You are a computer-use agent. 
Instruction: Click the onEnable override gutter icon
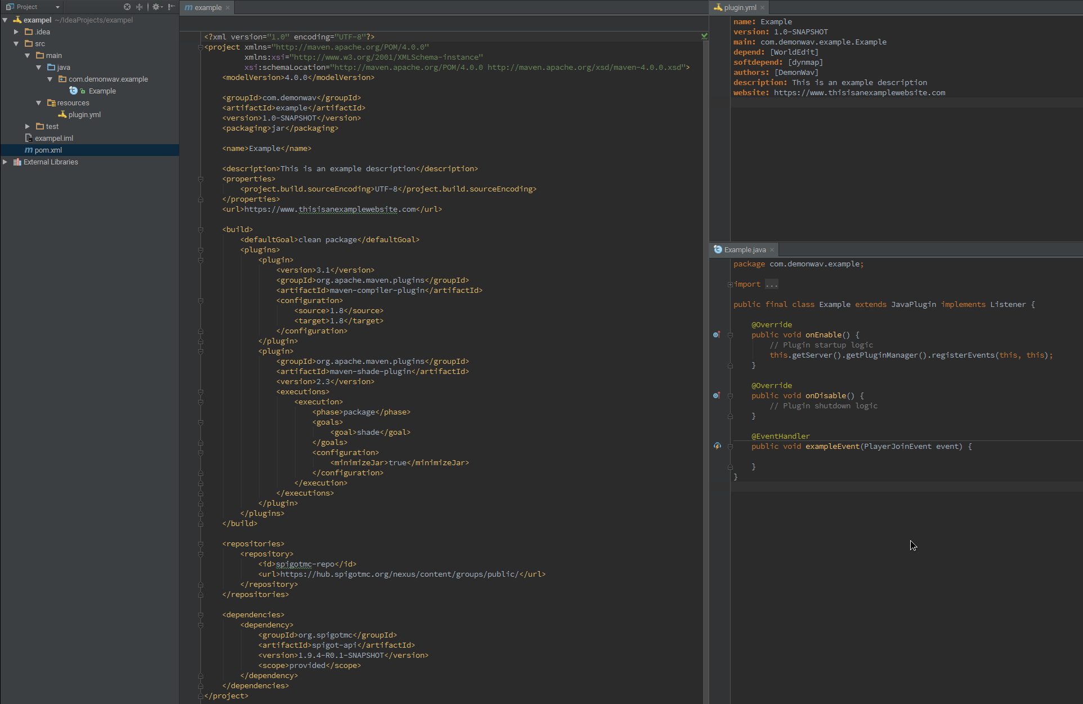coord(717,335)
